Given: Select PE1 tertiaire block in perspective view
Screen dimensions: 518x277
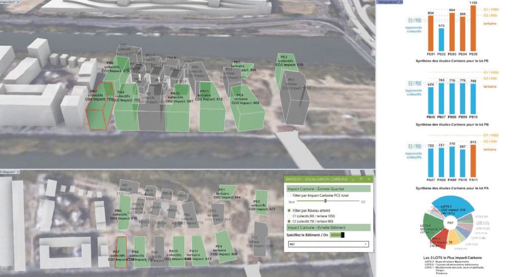Looking at the screenshot, I should 244,70.
